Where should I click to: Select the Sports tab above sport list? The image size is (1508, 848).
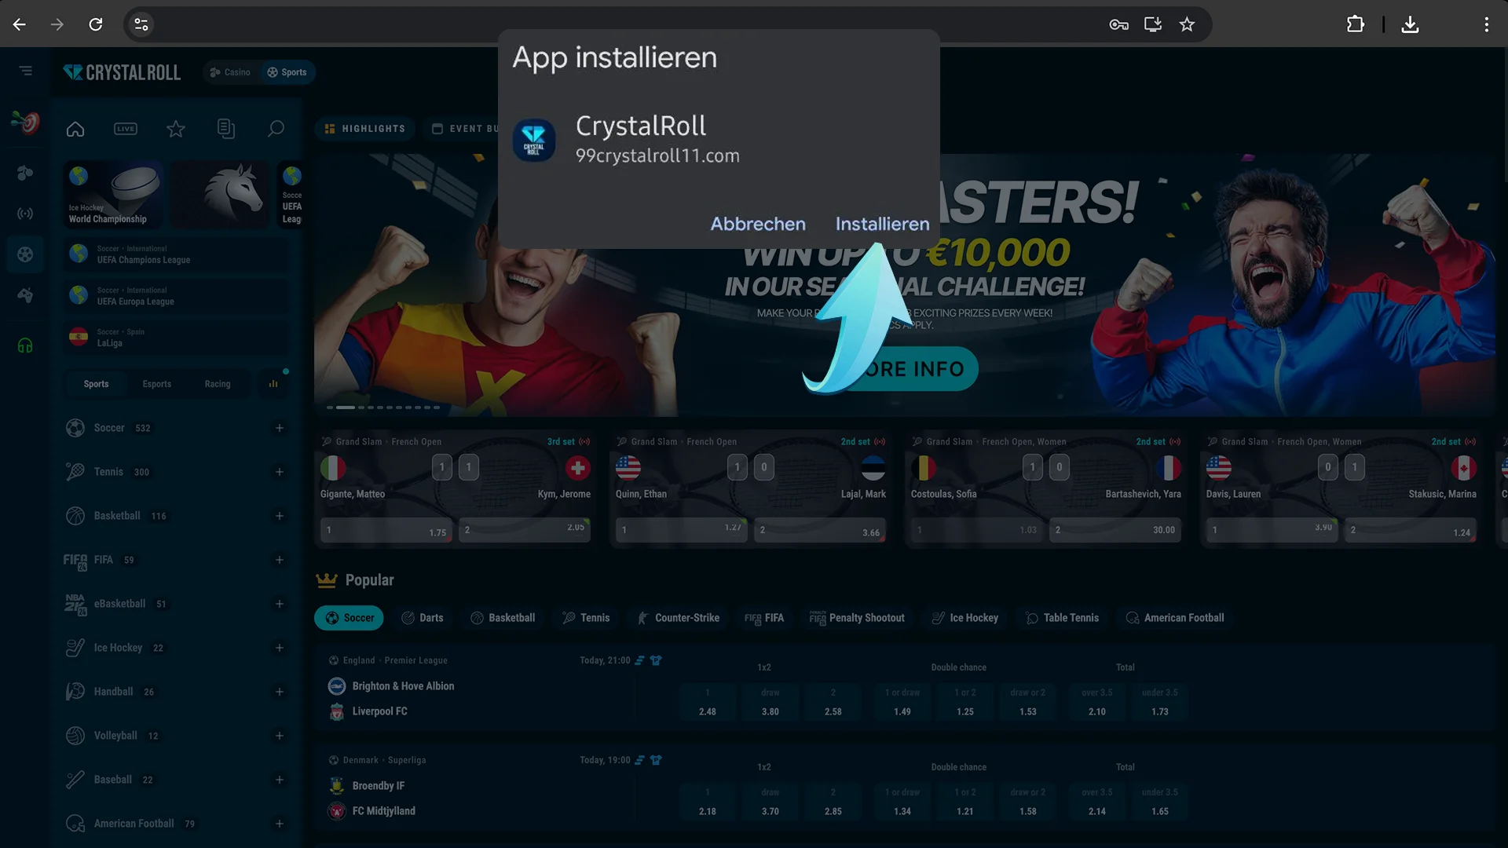96,384
